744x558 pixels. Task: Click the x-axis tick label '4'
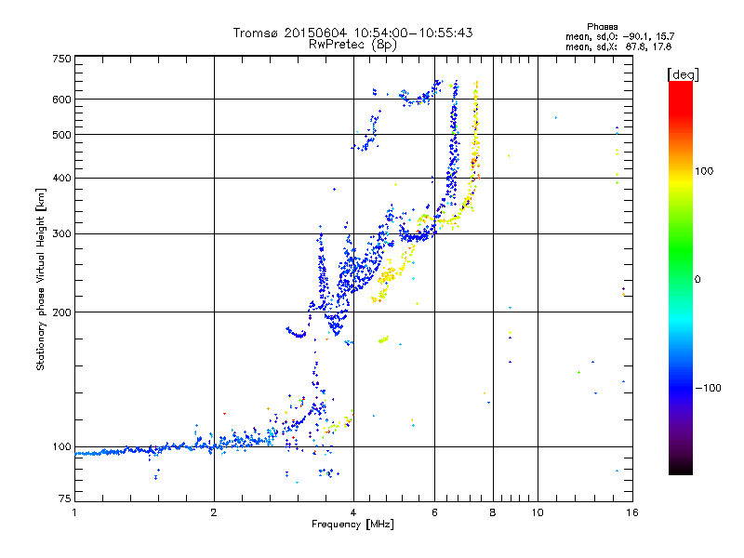(x=353, y=512)
